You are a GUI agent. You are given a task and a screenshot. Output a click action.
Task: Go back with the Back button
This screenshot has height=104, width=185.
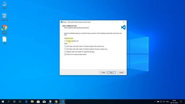103,73
